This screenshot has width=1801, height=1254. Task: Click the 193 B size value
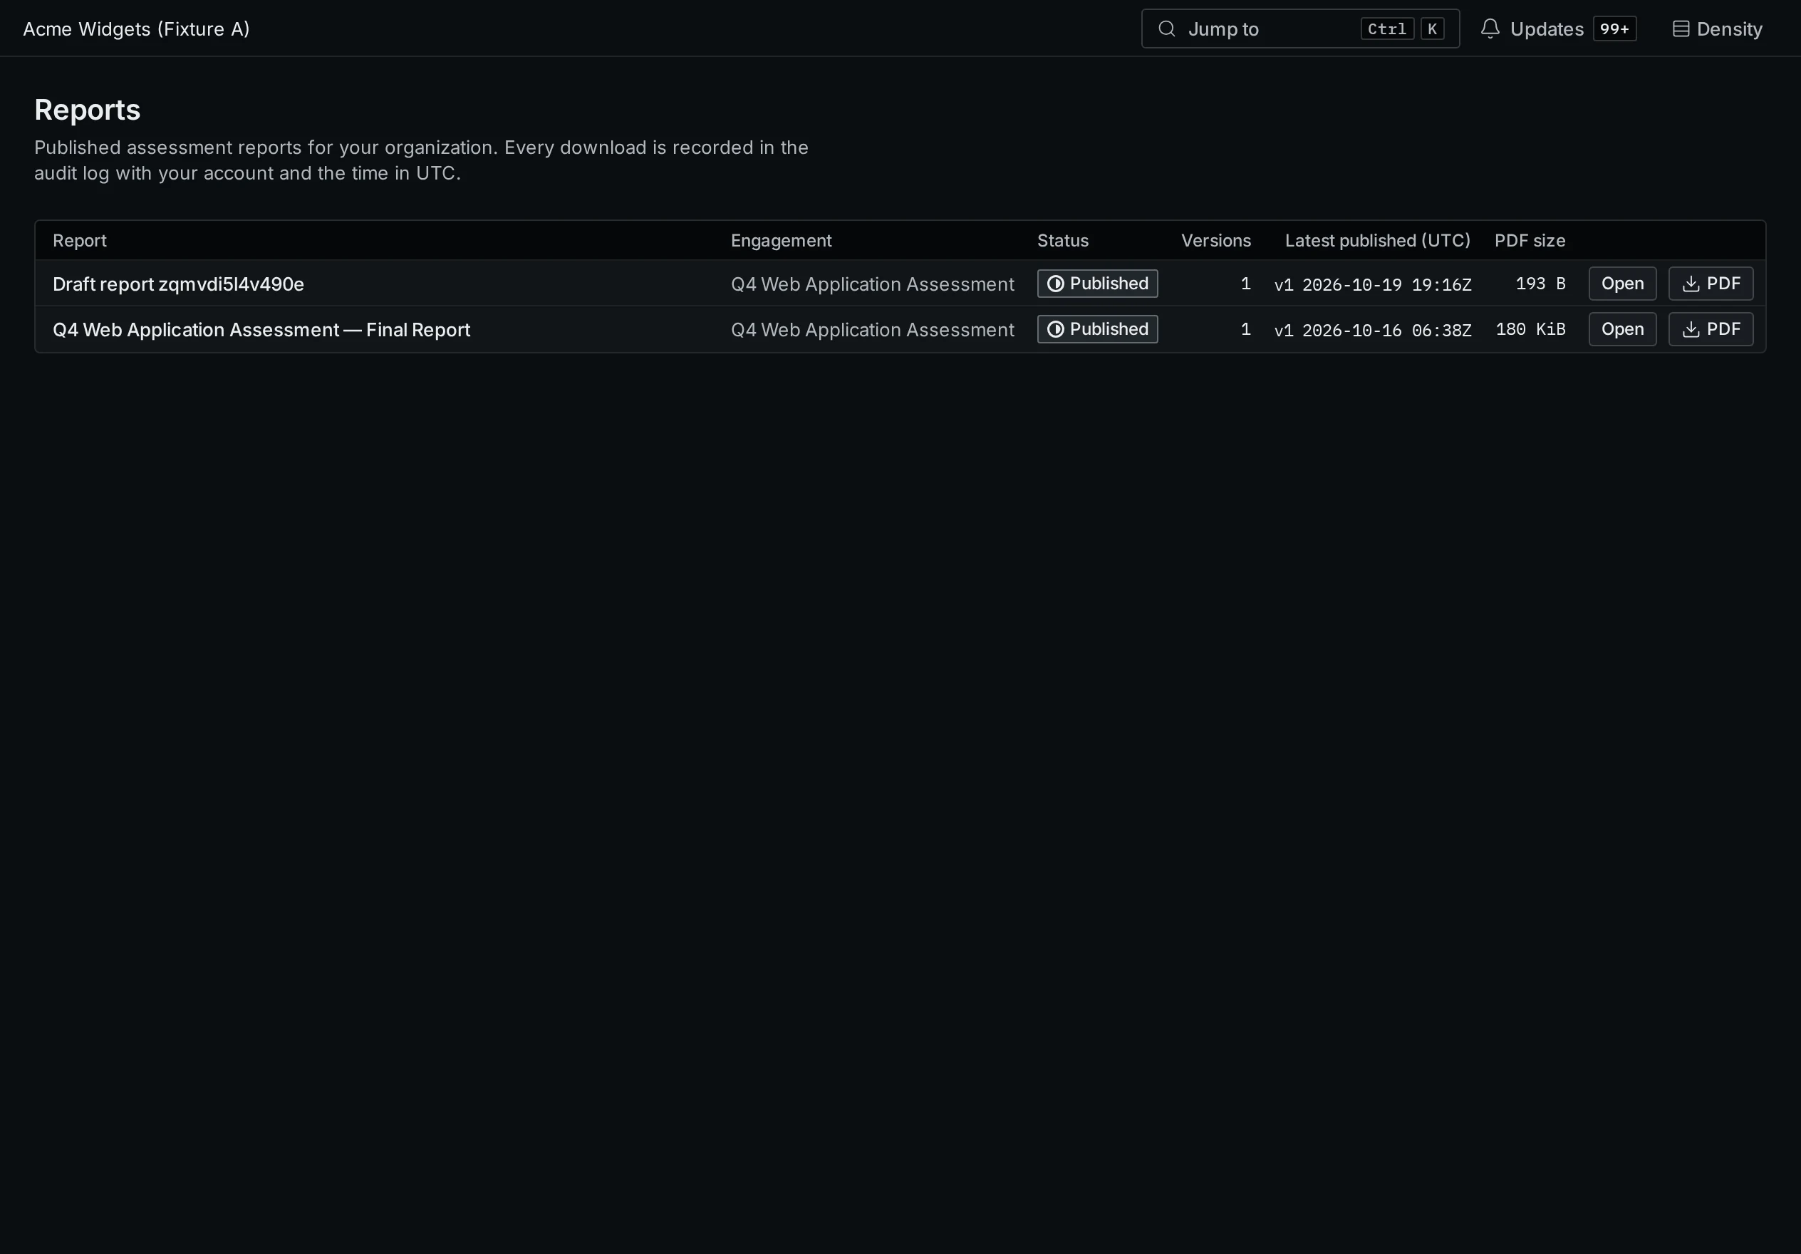(1540, 284)
